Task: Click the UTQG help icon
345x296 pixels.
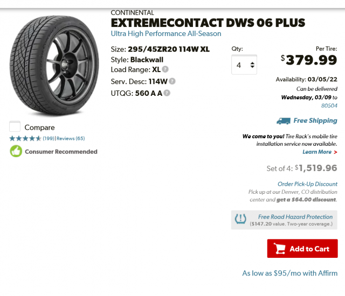Action: pos(167,93)
